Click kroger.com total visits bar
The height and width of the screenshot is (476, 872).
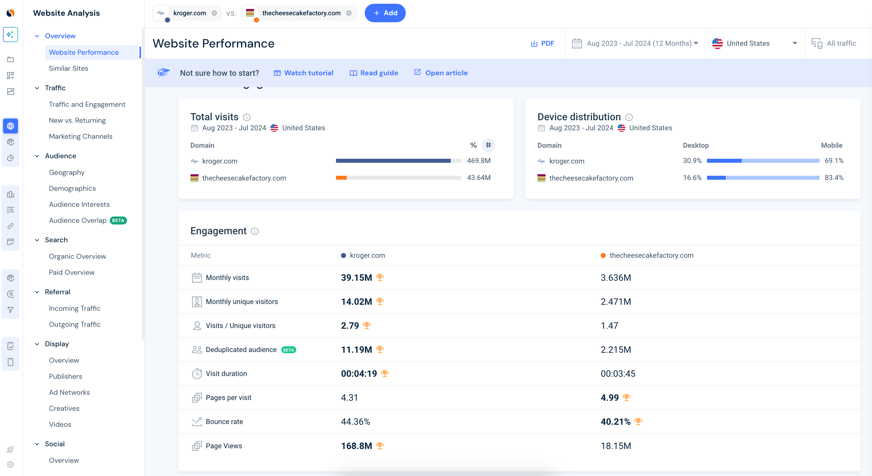click(393, 161)
